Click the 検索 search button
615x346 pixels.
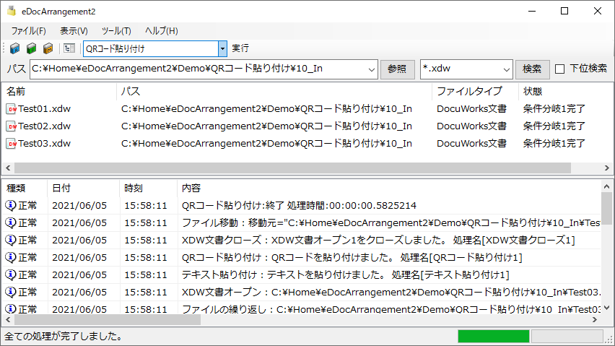point(532,69)
